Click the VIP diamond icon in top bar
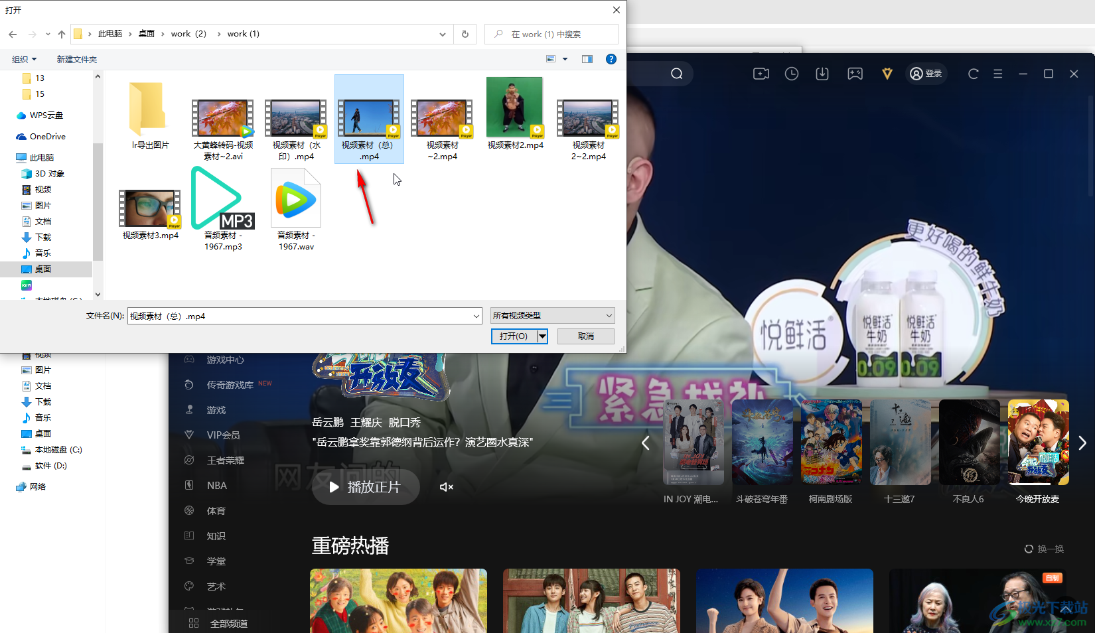Screen dimensions: 1095x633 click(887, 74)
